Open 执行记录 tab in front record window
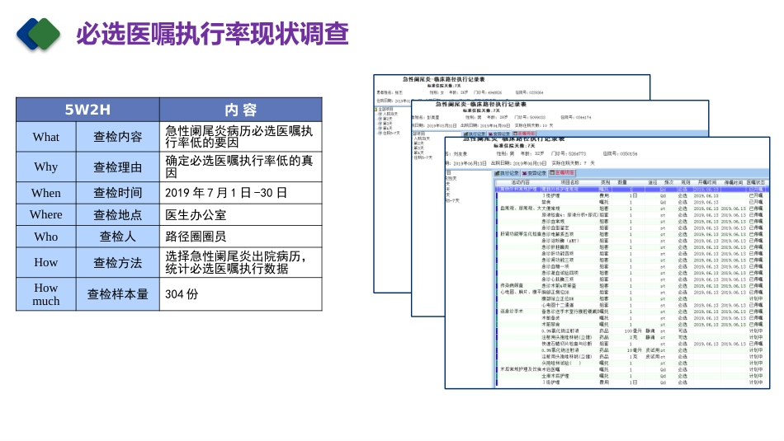Viewport: 784px width, 441px height. click(507, 173)
